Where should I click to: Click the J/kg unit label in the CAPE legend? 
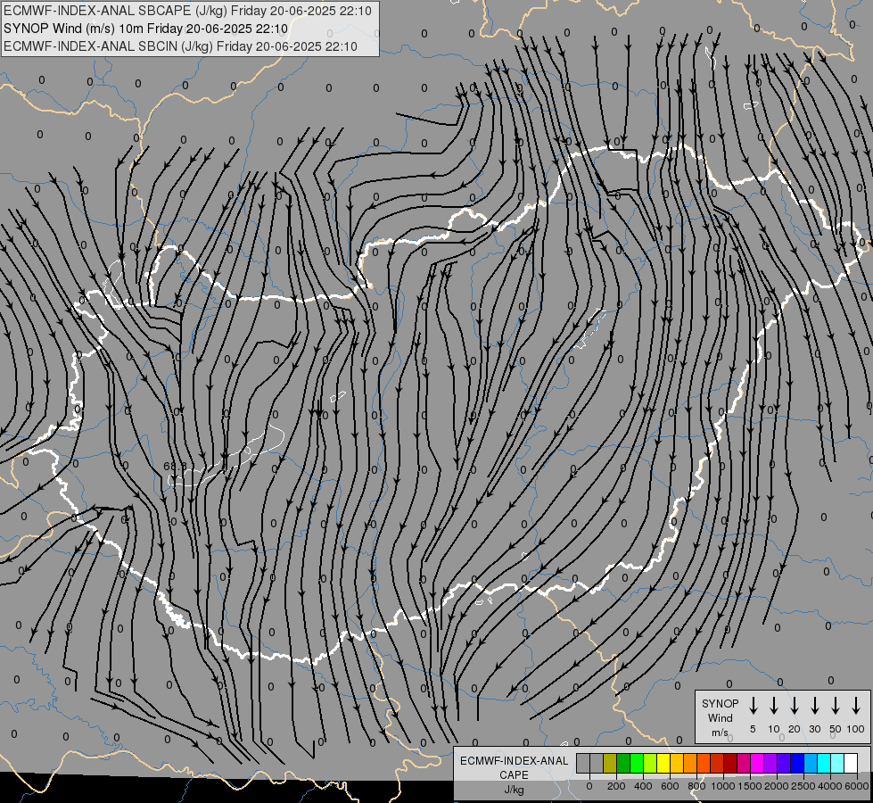(x=514, y=791)
